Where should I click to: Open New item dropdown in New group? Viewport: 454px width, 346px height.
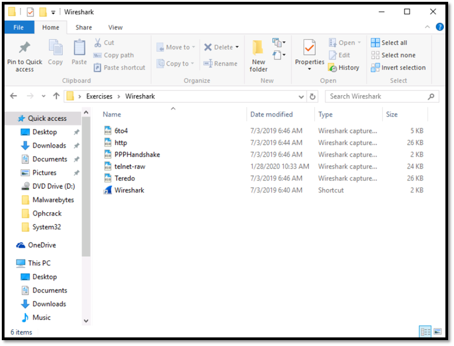279,43
